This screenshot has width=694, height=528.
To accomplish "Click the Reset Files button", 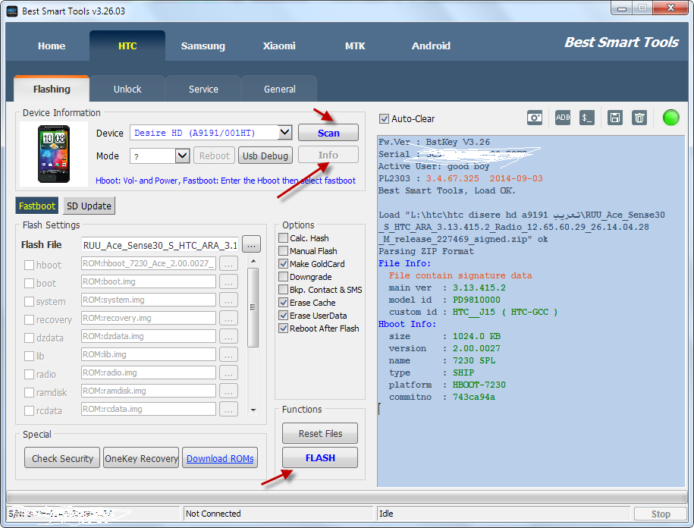I will (320, 433).
